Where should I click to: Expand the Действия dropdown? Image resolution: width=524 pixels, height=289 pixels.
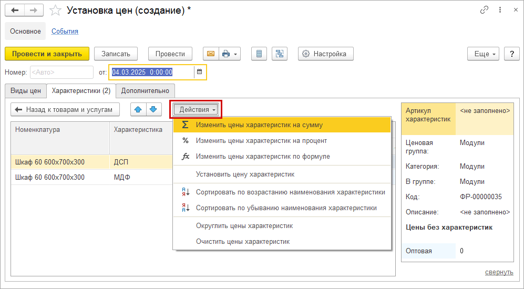196,110
